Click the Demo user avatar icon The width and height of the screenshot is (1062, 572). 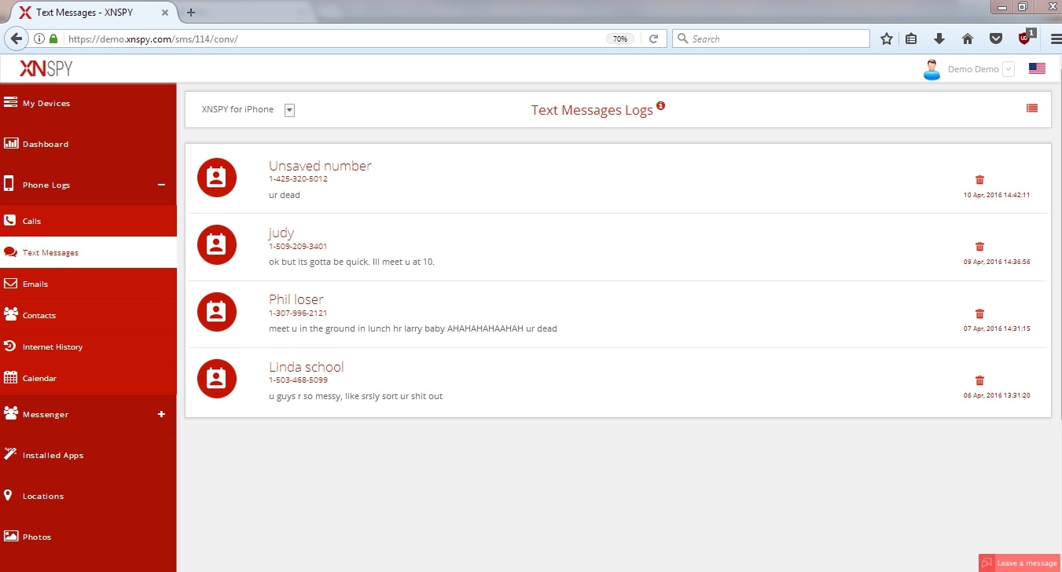(932, 69)
